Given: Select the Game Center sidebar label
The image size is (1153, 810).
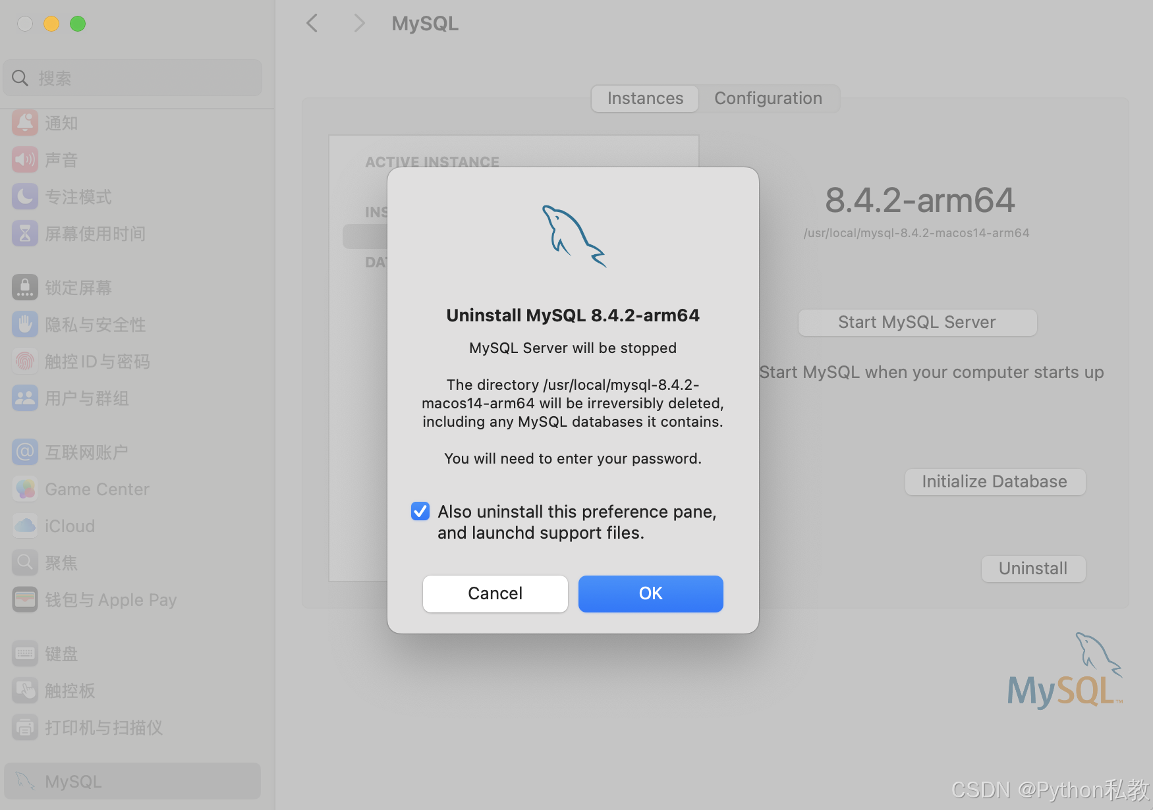Looking at the screenshot, I should 97,489.
